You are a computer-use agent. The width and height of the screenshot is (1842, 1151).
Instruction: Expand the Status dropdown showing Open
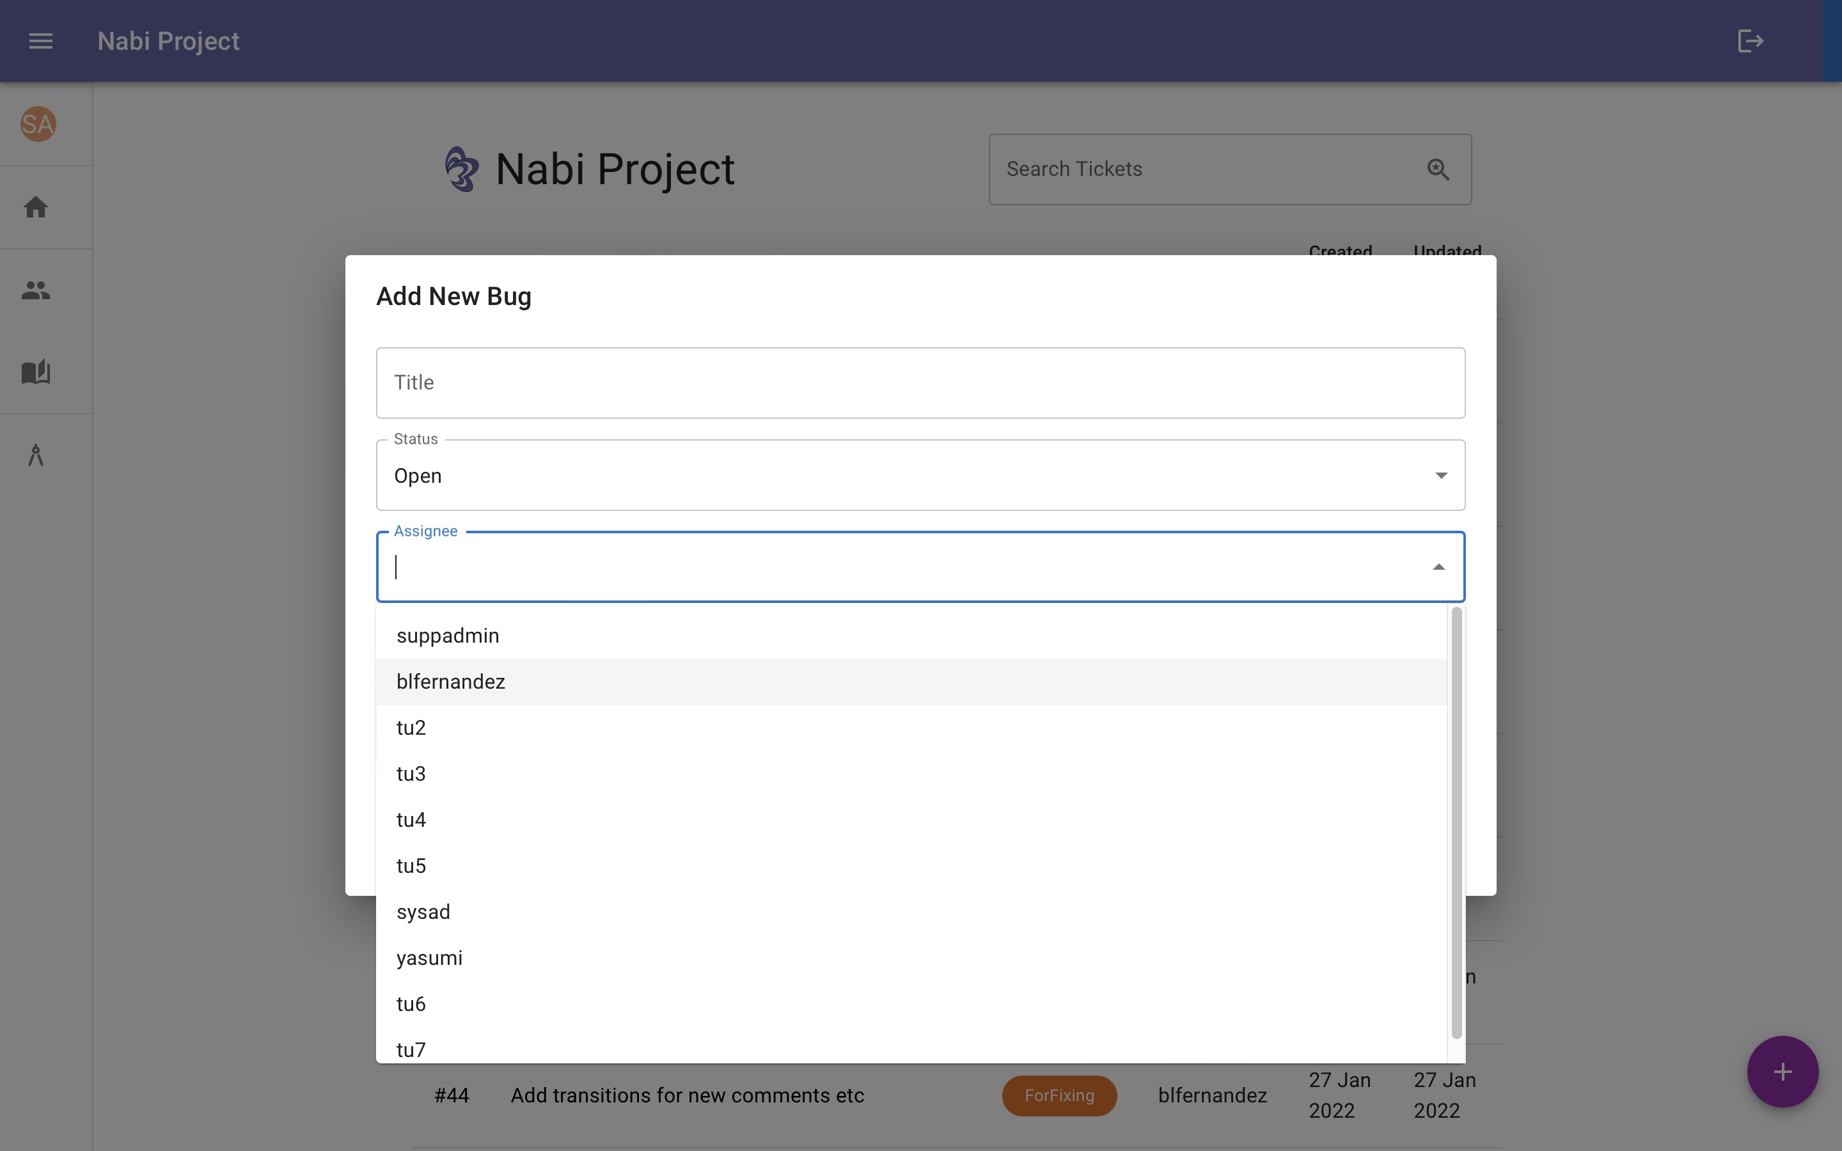coord(1440,474)
